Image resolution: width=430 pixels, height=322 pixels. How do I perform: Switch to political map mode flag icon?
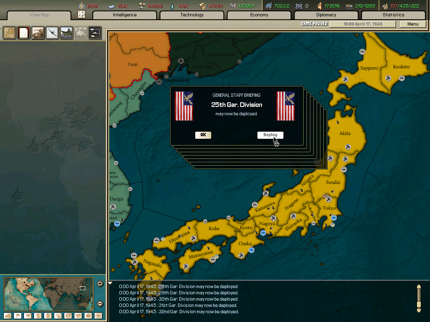(18, 316)
